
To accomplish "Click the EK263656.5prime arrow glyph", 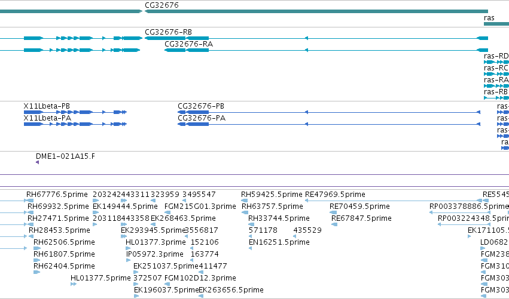I will coord(201,296).
